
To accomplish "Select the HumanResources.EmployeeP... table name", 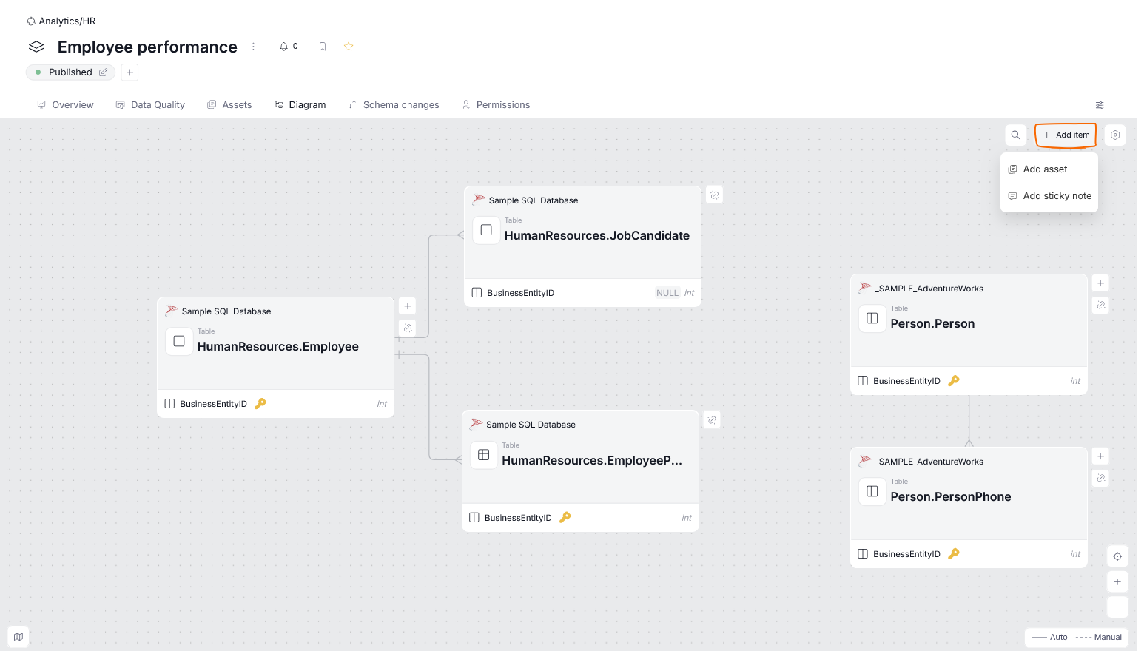I will pos(592,461).
